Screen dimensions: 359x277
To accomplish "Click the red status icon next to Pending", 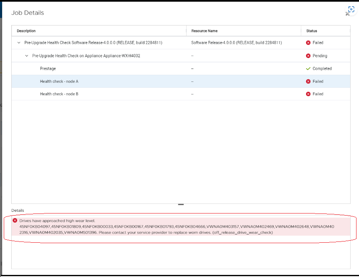I will [308, 56].
